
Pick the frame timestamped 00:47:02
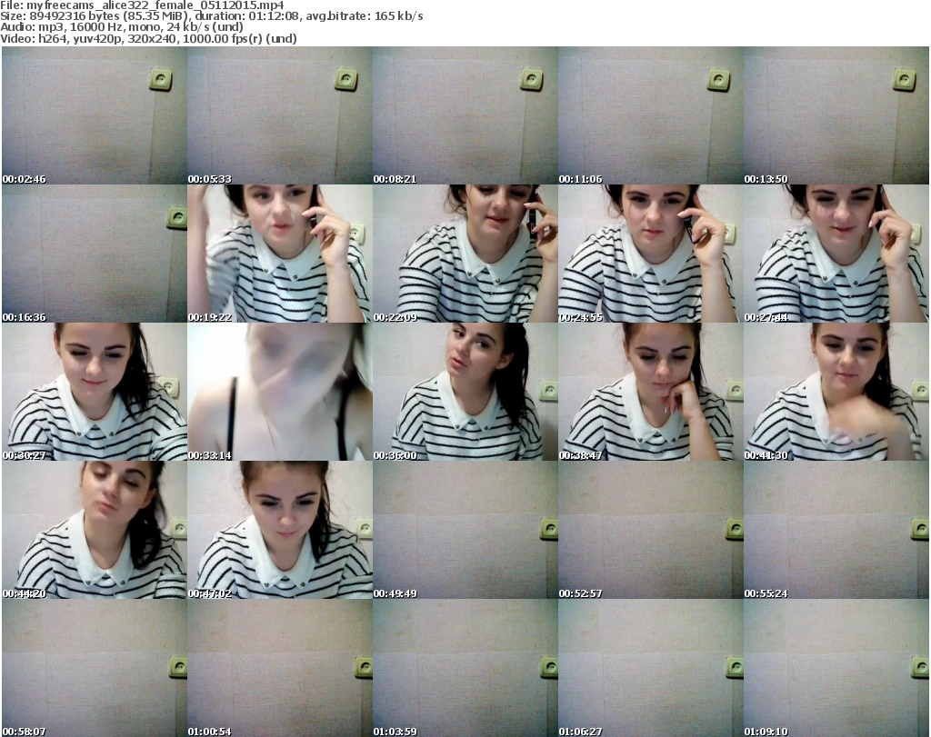pyautogui.click(x=280, y=530)
